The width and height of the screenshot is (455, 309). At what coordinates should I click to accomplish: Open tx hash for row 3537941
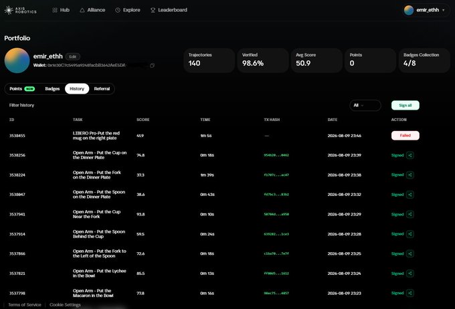pyautogui.click(x=276, y=215)
